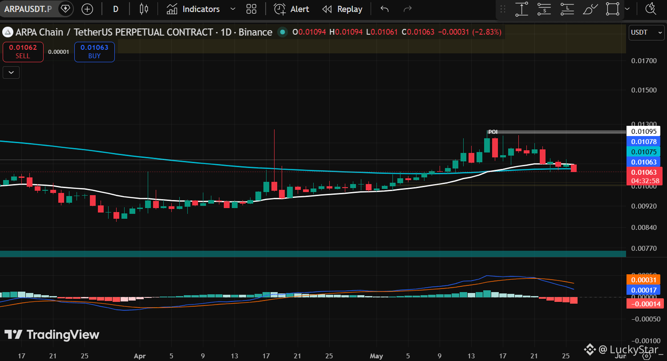Start bar Replay mode

point(342,9)
